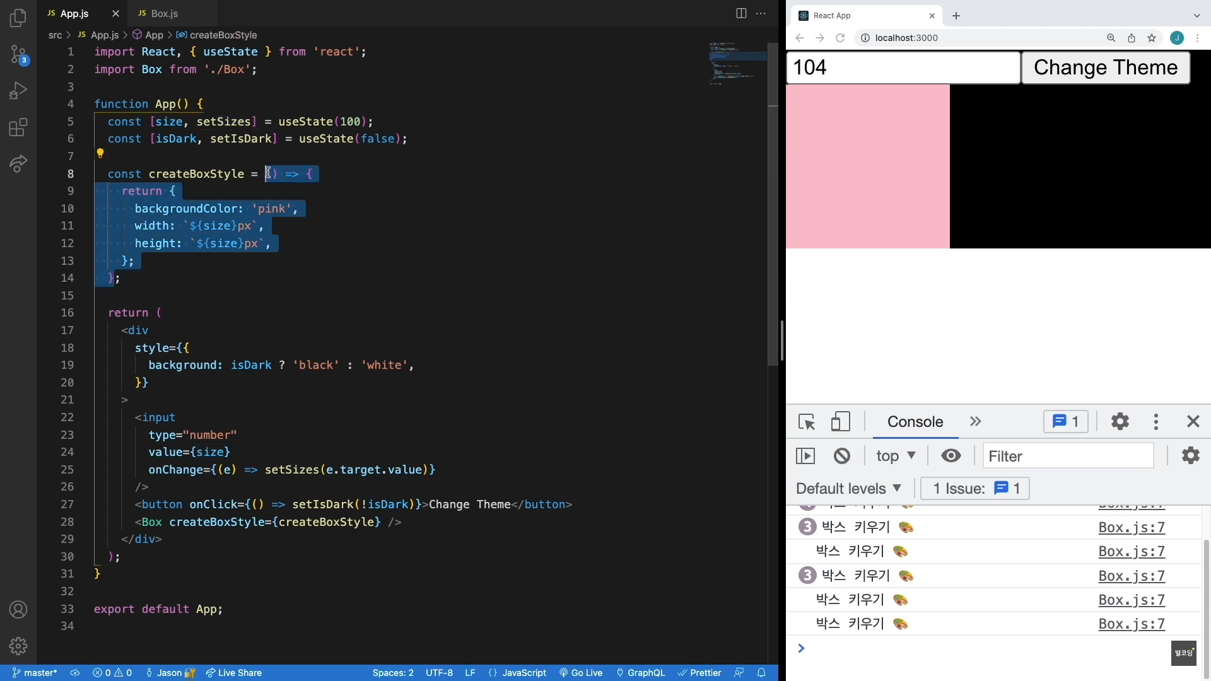Viewport: 1211px width, 681px height.
Task: Expand the Default levels dropdown
Action: point(849,489)
